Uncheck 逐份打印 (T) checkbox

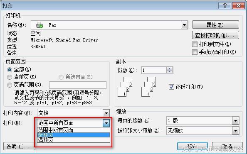coord(171,87)
